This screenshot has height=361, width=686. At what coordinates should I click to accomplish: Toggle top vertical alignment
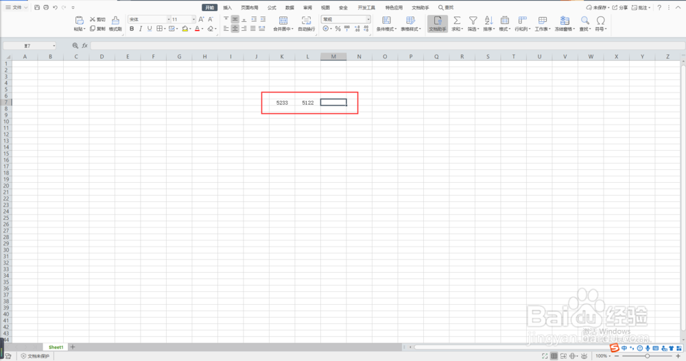tap(226, 19)
